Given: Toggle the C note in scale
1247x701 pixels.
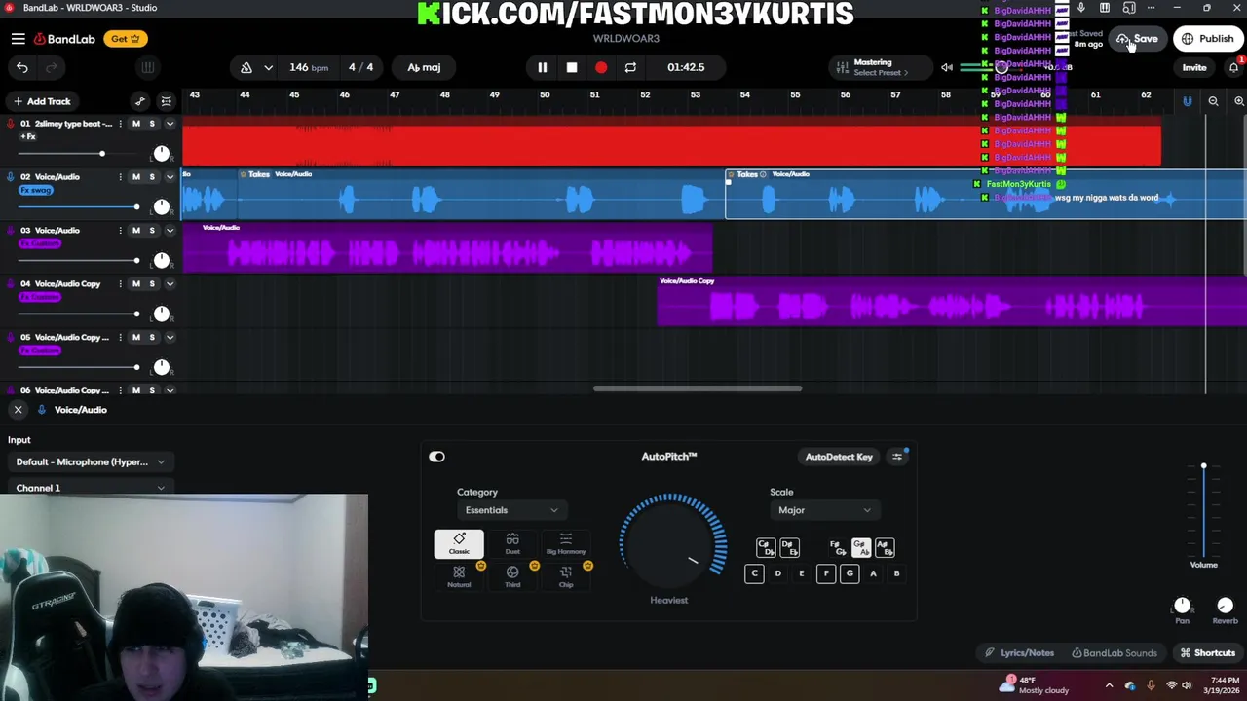Looking at the screenshot, I should (754, 573).
